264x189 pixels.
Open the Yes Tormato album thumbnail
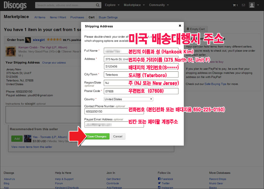(27, 138)
